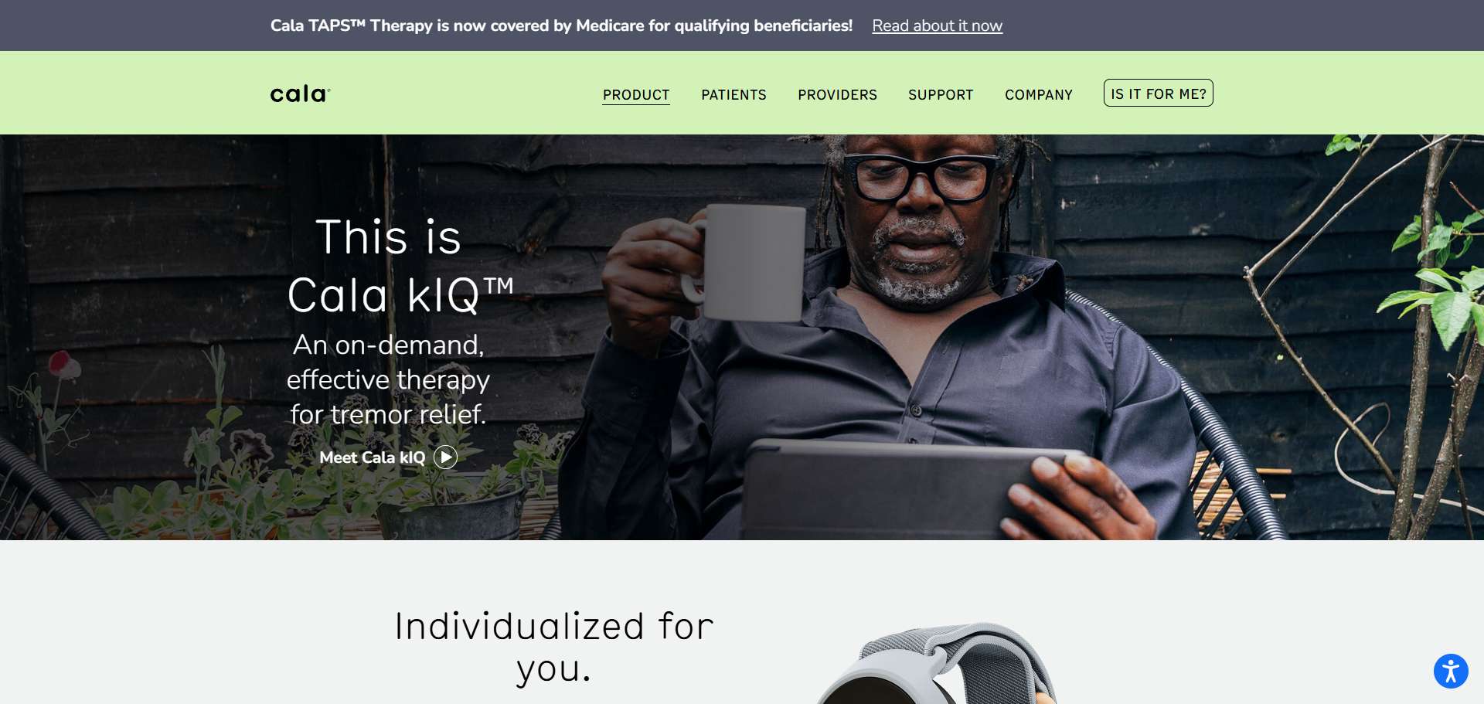Click the Individualized for you heading
This screenshot has height=704, width=1484.
click(553, 648)
